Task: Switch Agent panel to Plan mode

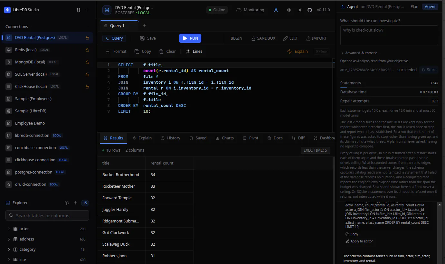Action: click(x=414, y=6)
